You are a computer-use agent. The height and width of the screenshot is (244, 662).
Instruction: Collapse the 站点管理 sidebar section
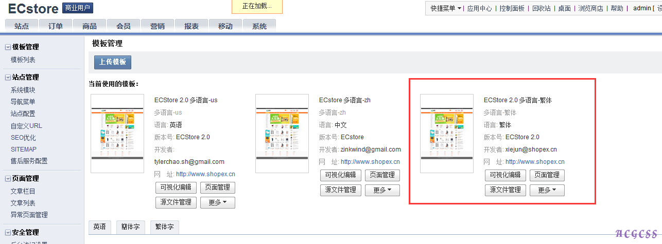(8, 78)
